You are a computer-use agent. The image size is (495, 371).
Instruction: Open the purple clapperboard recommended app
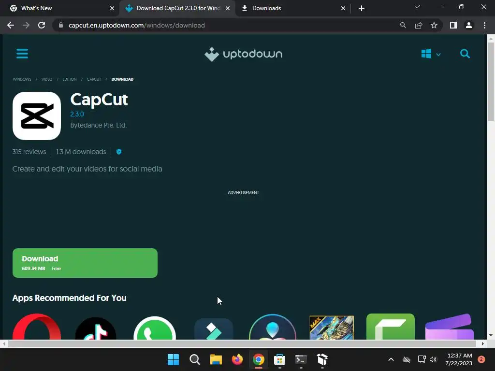(450, 327)
